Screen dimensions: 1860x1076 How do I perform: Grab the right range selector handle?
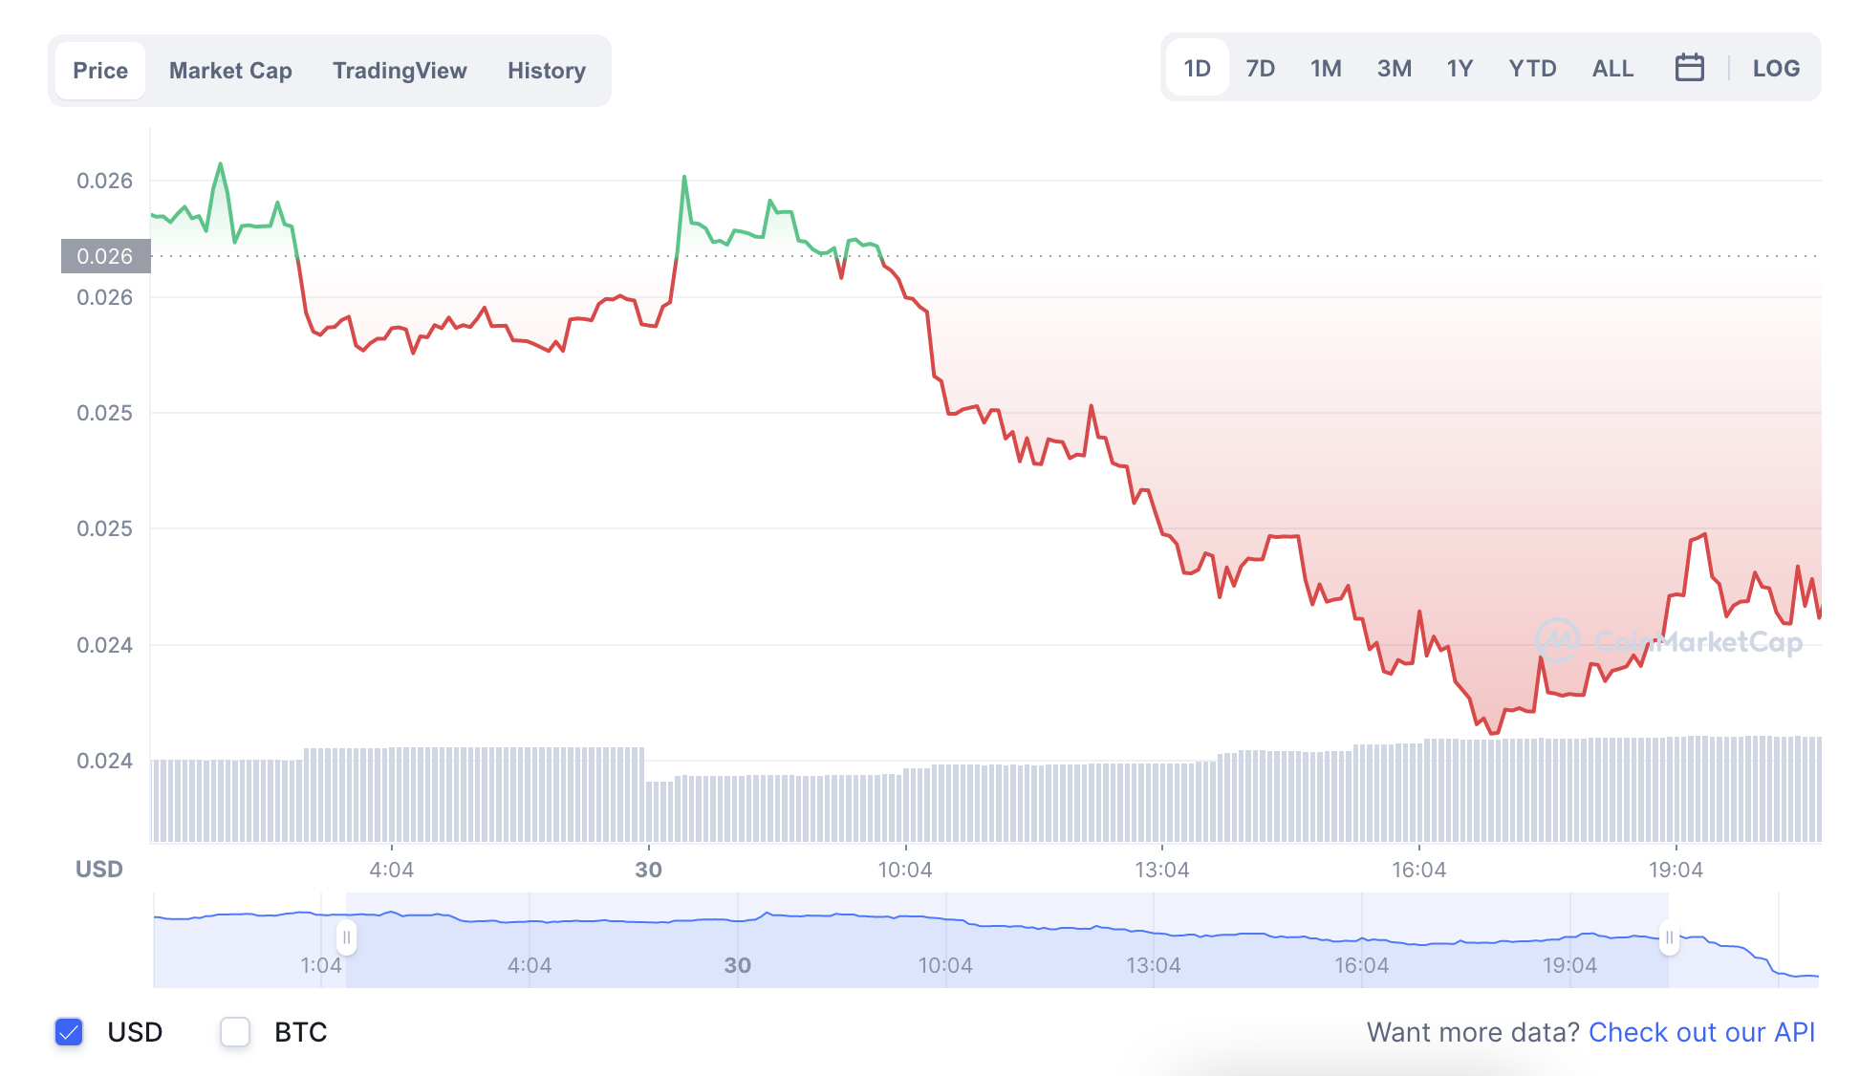1669,937
